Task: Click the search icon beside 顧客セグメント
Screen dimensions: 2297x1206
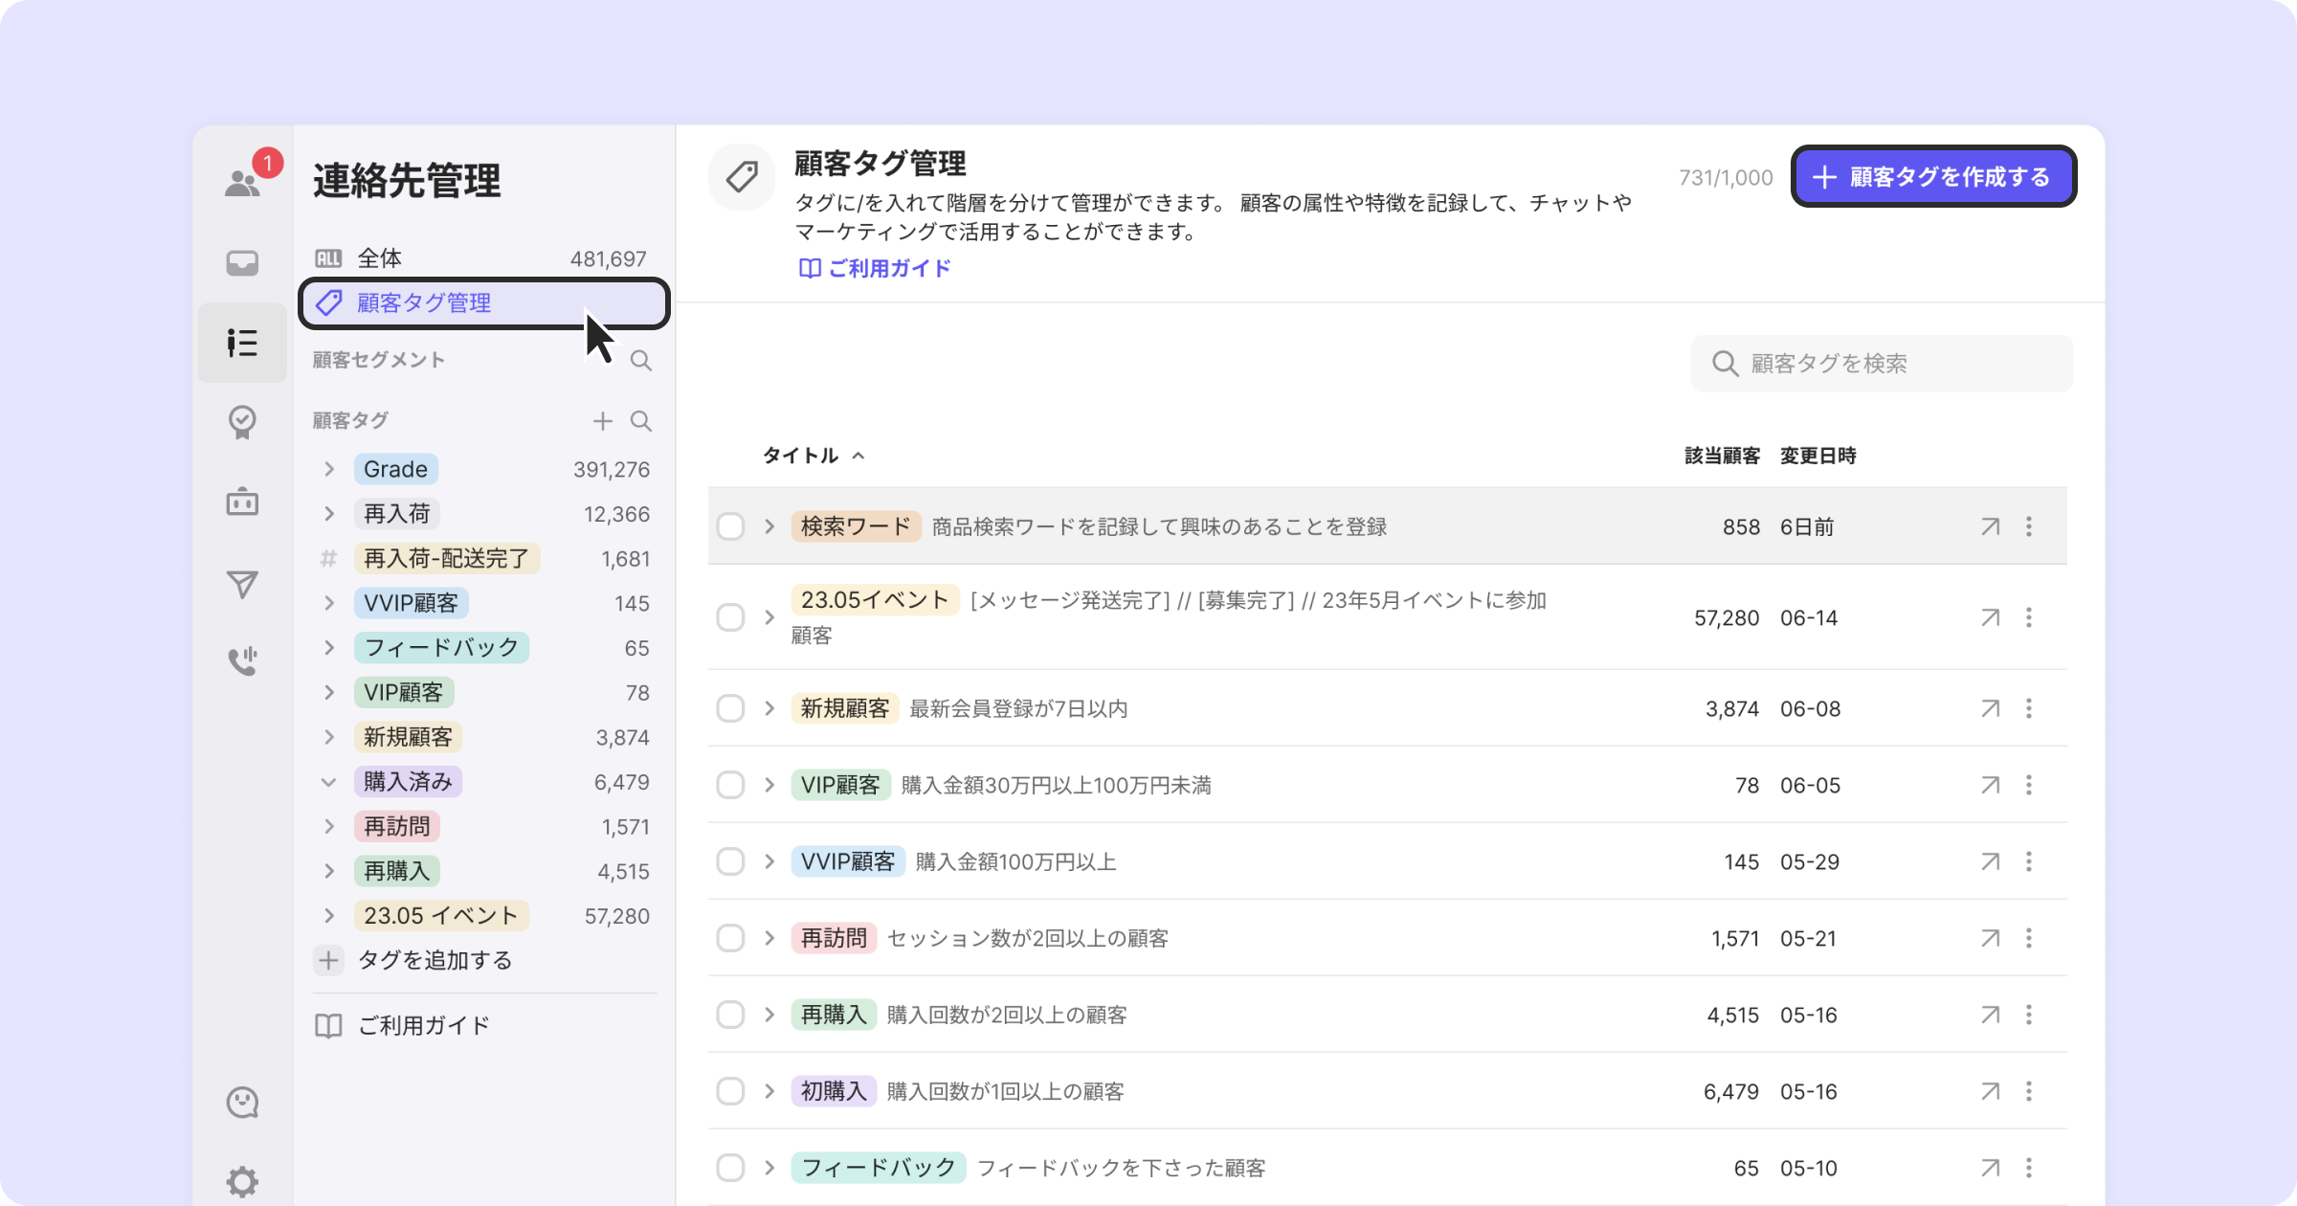Action: pyautogui.click(x=640, y=361)
